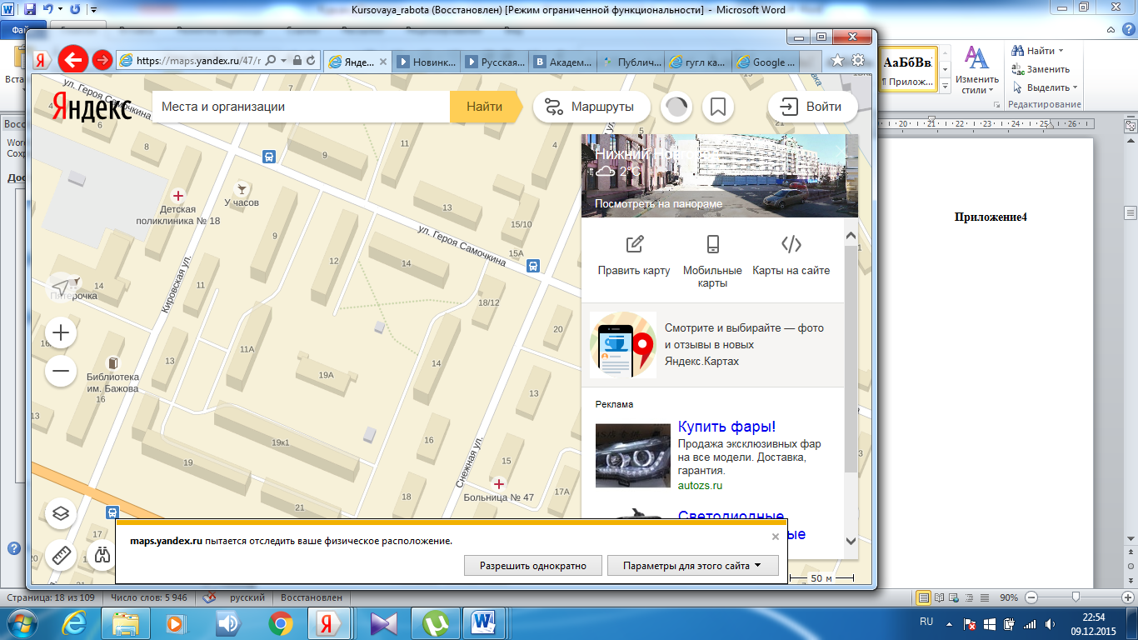1138x640 pixels.
Task: Switch to the Русская... browser tab
Action: coord(495,62)
